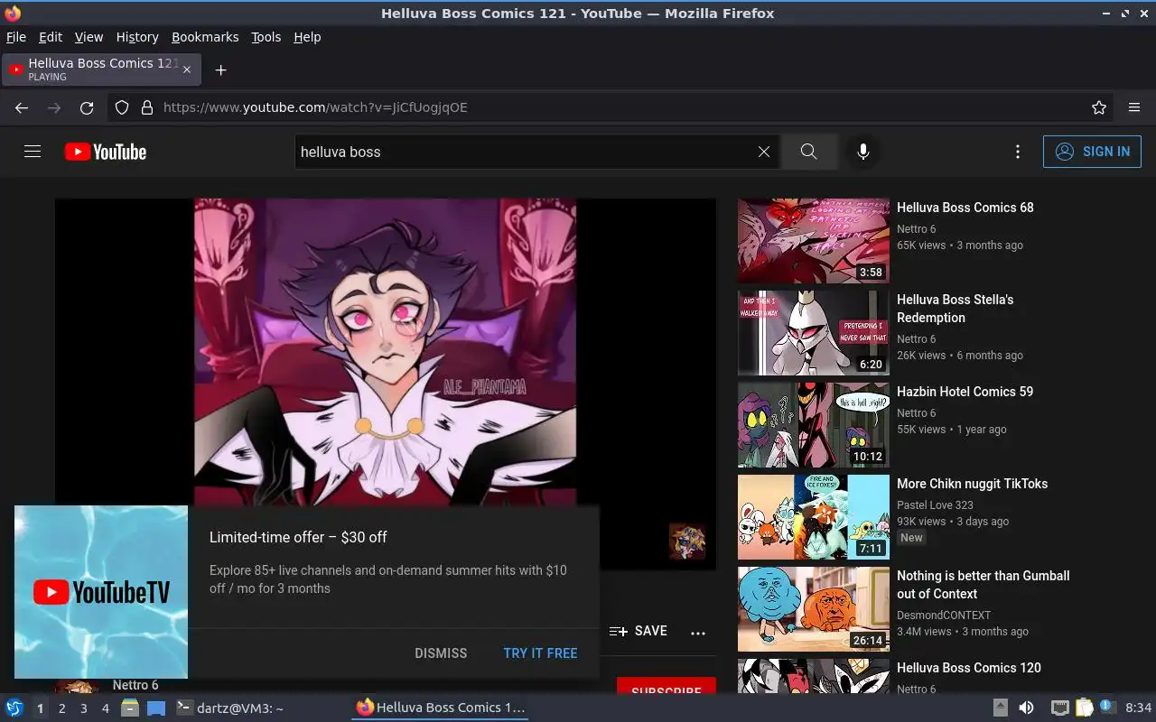Select the Helluva Boss Comics 121 tab
The image size is (1156, 722).
click(x=101, y=69)
